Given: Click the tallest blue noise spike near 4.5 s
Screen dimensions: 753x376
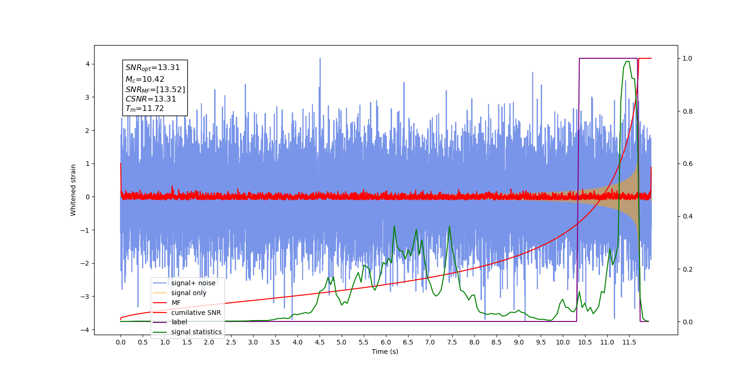Looking at the screenshot, I should pyautogui.click(x=320, y=59).
